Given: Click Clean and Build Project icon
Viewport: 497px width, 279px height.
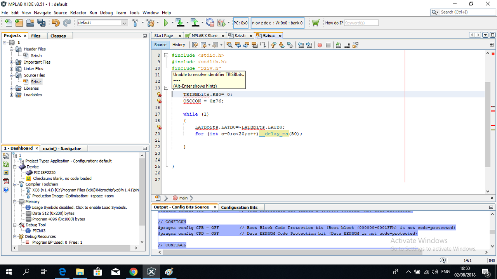Looking at the screenshot, I should (150, 23).
